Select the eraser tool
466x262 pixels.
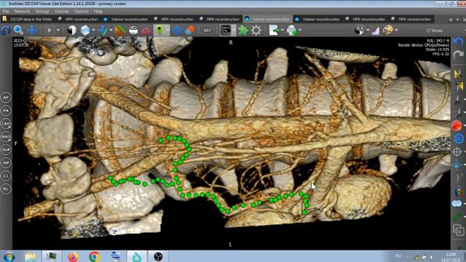[190, 30]
